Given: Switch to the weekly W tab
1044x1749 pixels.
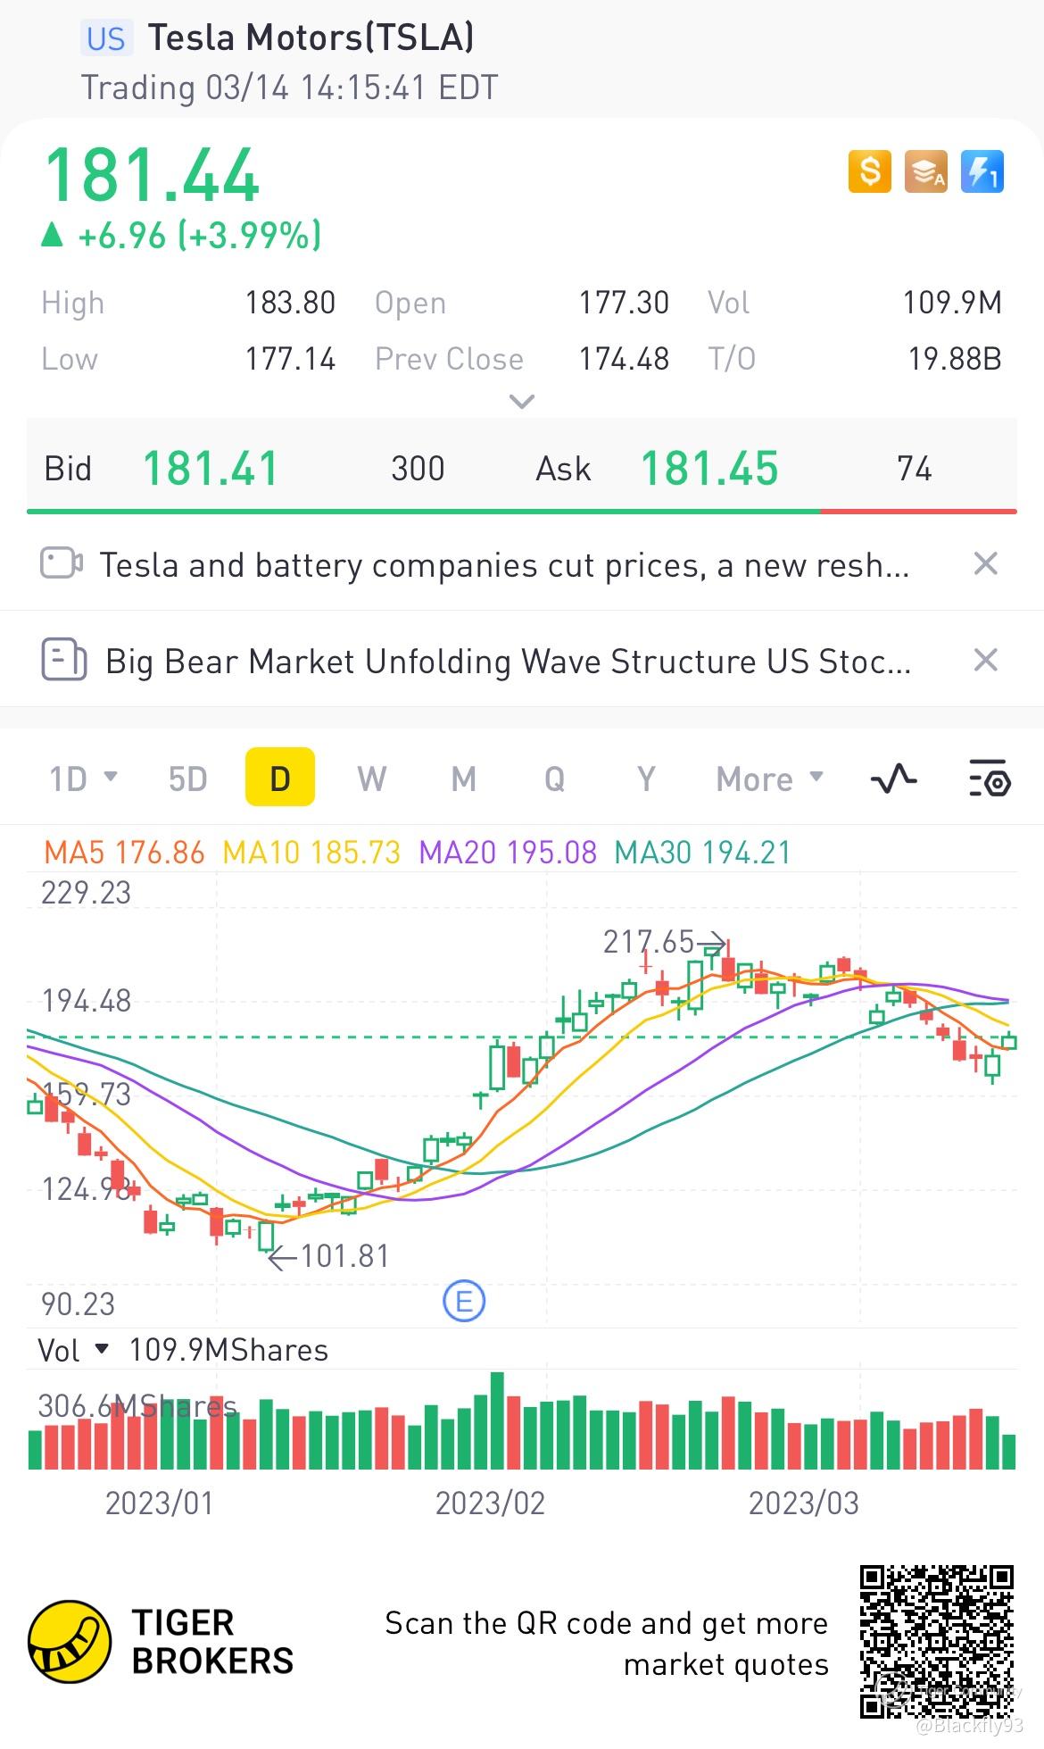Looking at the screenshot, I should pyautogui.click(x=372, y=779).
